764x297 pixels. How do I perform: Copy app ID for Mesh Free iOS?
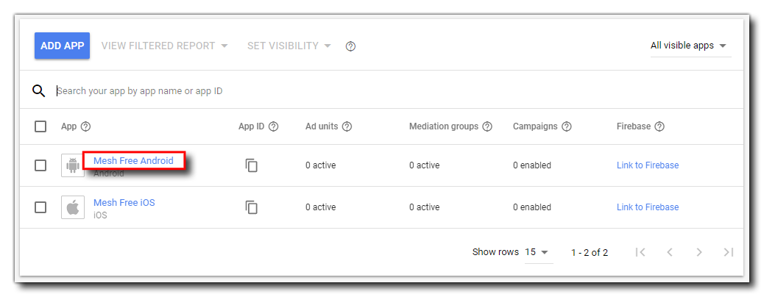coord(252,207)
